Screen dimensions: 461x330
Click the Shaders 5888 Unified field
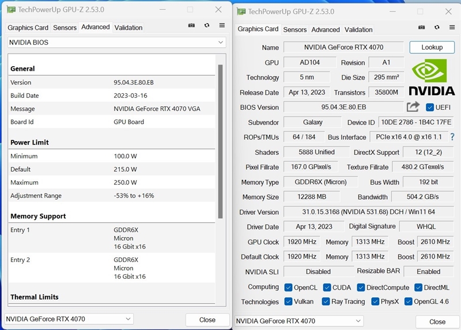[x=316, y=152]
